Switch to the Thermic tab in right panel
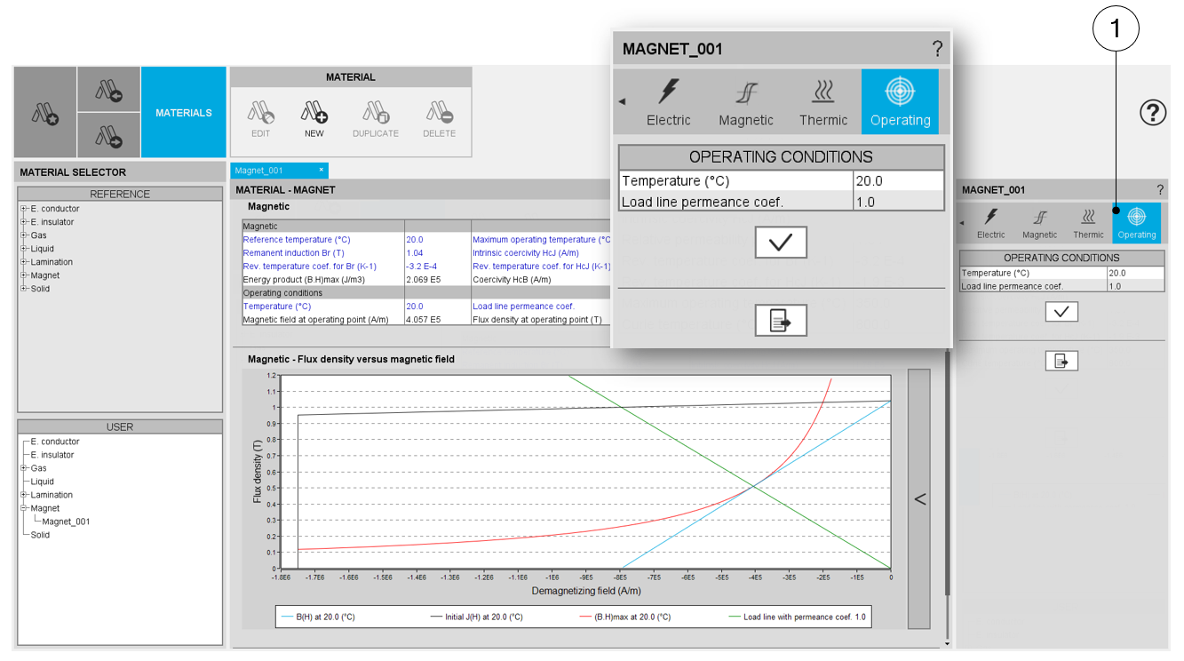 pyautogui.click(x=1088, y=223)
